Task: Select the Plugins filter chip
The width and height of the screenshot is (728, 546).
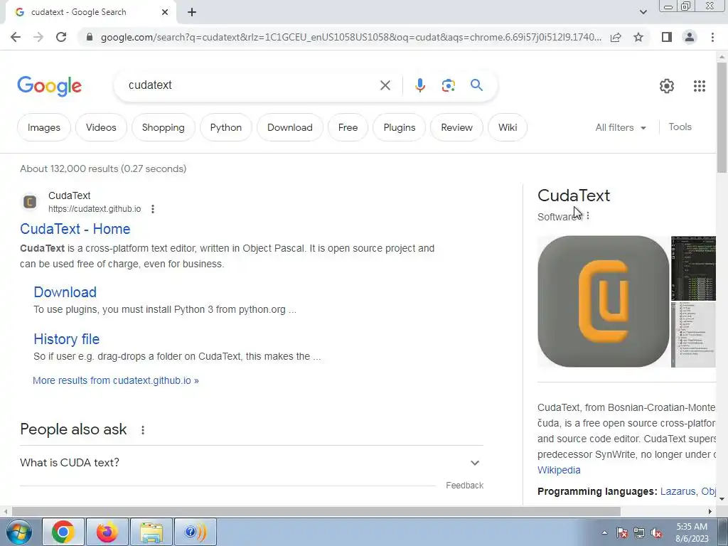Action: pos(400,128)
